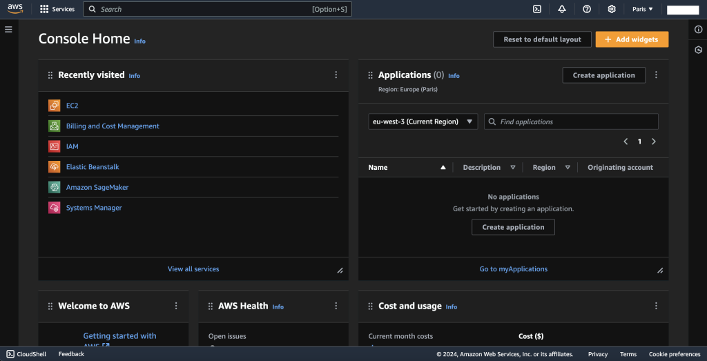Open the Amazon SageMaker link
Image resolution: width=707 pixels, height=361 pixels.
97,187
